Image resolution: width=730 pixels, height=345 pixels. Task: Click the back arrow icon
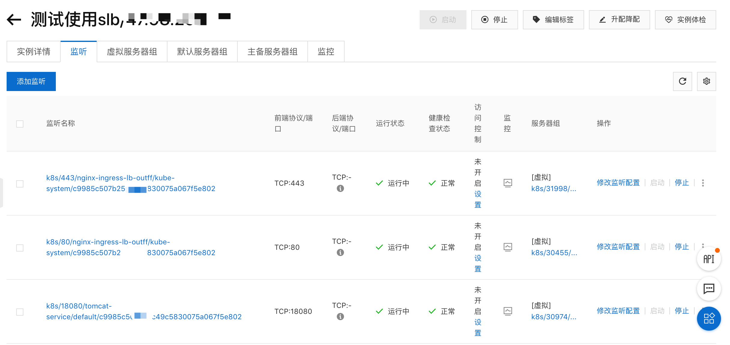[x=14, y=20]
